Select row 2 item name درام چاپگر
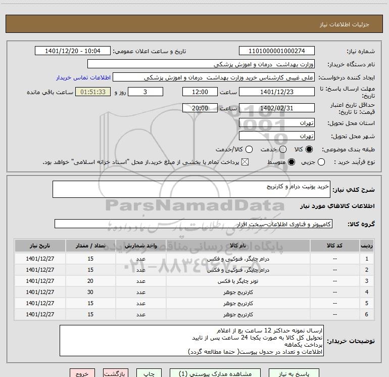Screen dimensions: 389x377 click(x=238, y=270)
